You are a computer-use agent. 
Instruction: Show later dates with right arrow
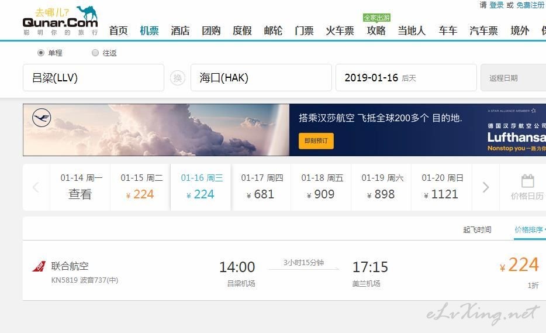486,187
